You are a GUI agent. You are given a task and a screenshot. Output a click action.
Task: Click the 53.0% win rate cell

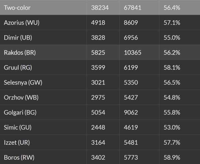(x=172, y=127)
